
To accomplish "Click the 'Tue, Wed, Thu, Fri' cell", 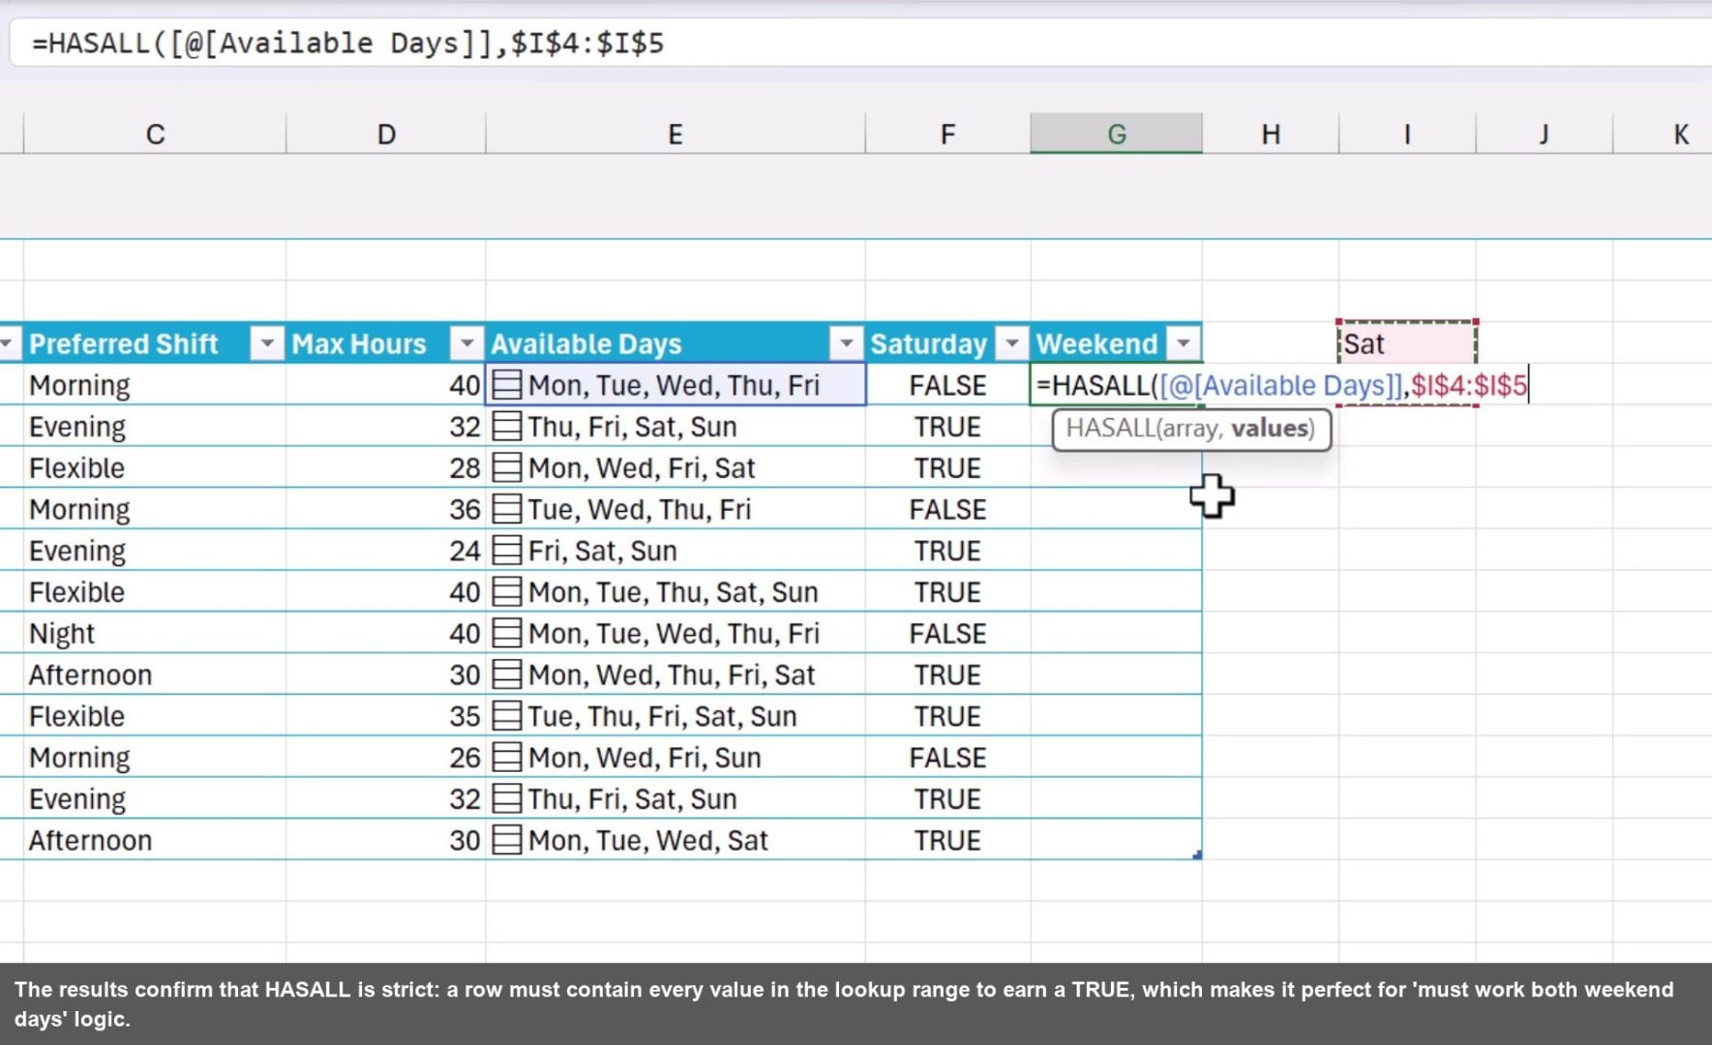I will pos(676,509).
